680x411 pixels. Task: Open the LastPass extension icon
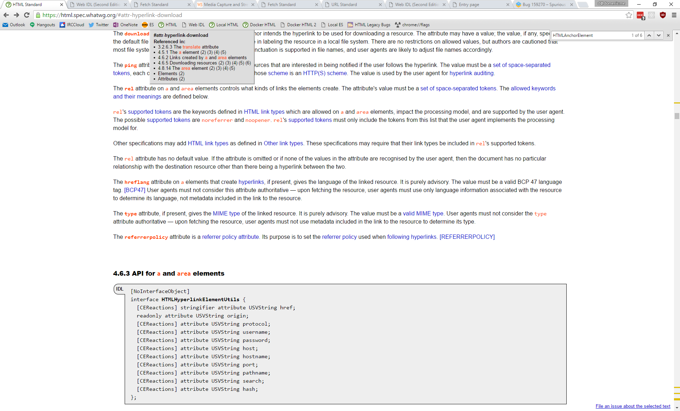point(640,15)
